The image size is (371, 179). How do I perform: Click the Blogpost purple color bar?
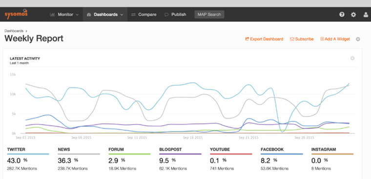point(180,154)
